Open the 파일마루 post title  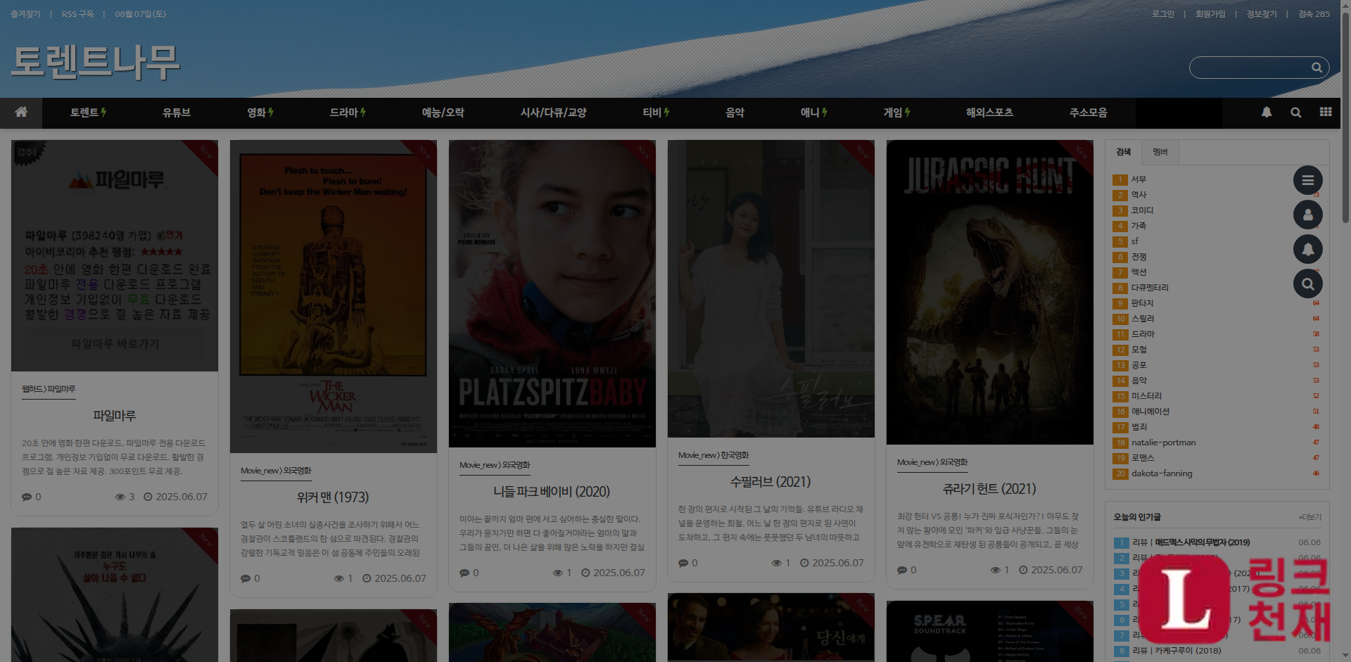pos(114,416)
